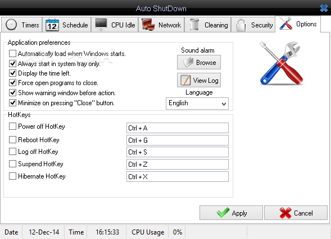Click the View Log button
This screenshot has width=331, height=239.
[x=199, y=80]
